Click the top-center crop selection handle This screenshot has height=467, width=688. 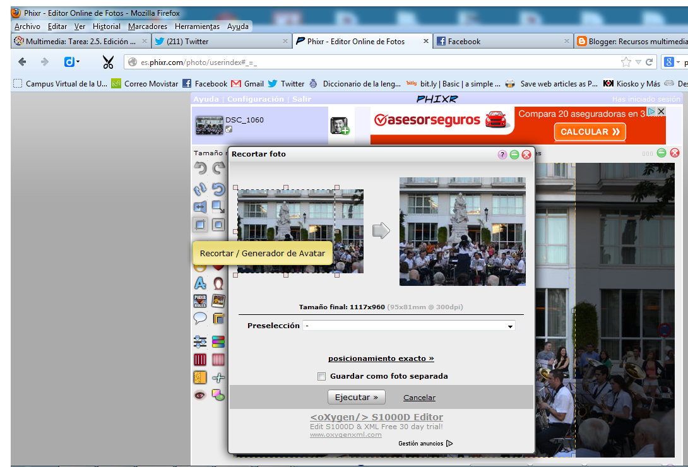[286, 187]
